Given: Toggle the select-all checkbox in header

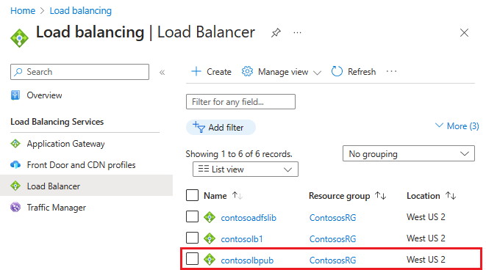Looking at the screenshot, I should click(192, 195).
